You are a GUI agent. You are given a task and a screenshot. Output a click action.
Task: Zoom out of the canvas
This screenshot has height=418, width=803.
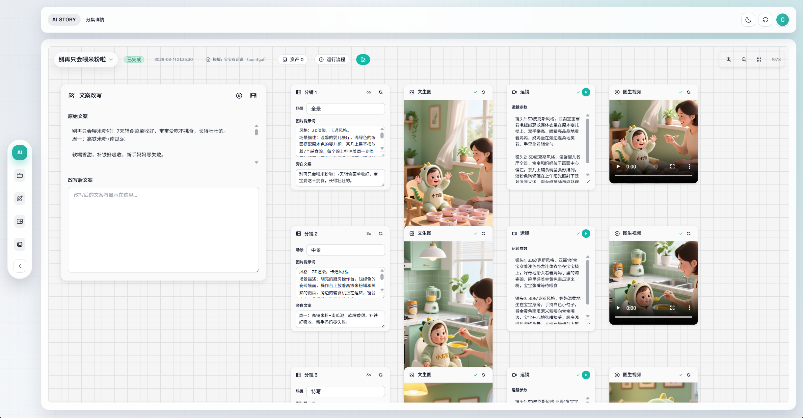pyautogui.click(x=744, y=60)
